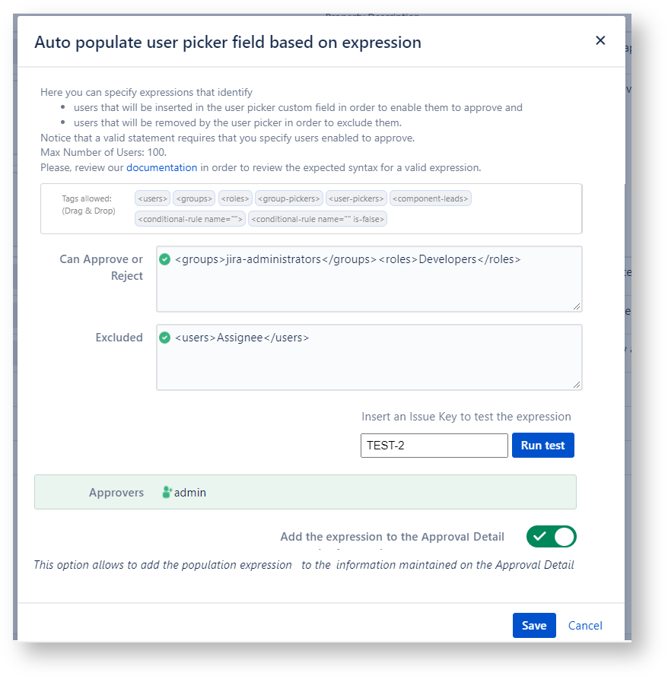Click green valid checkmark in Can Approve field

165,259
